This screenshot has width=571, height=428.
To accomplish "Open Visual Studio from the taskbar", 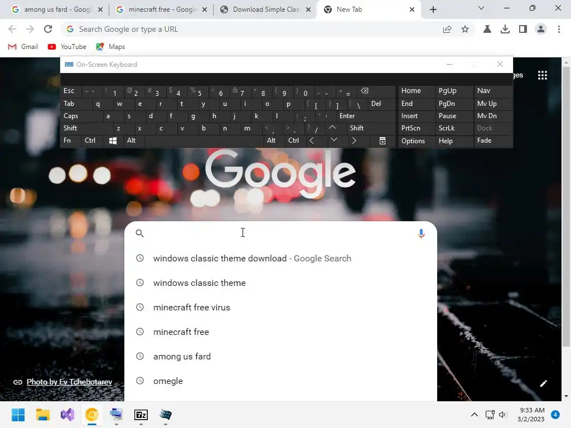I will (67, 415).
